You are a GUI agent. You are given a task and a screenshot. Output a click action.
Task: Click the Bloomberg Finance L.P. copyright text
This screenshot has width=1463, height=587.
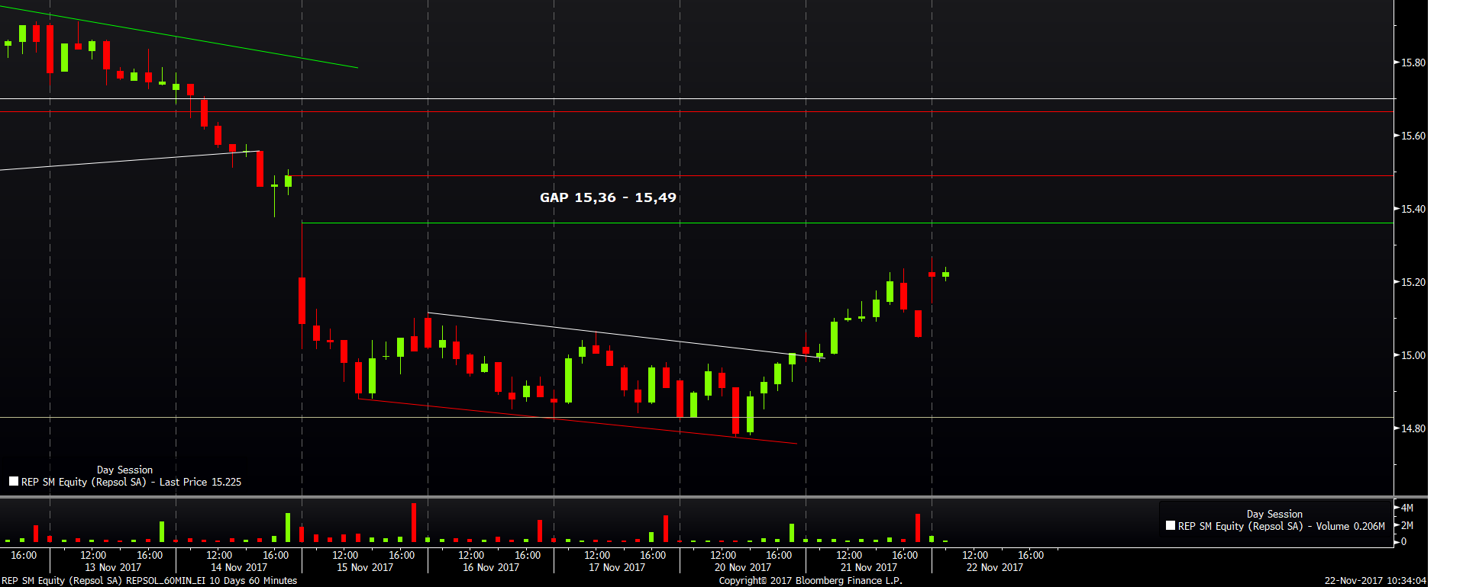click(x=810, y=581)
